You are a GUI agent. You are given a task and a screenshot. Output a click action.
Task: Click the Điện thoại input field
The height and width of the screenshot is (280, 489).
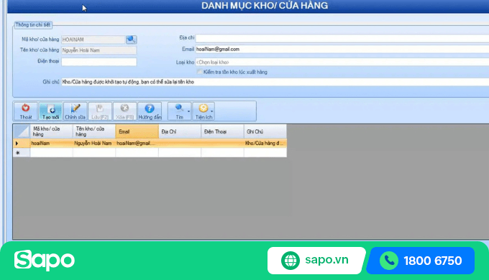click(x=99, y=62)
